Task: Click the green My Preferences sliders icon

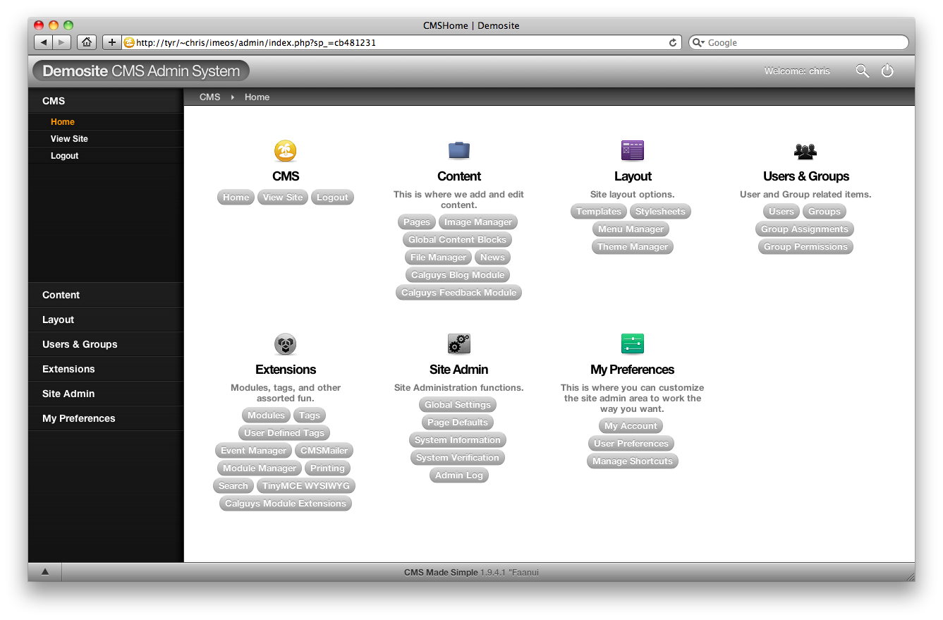Action: (x=633, y=344)
